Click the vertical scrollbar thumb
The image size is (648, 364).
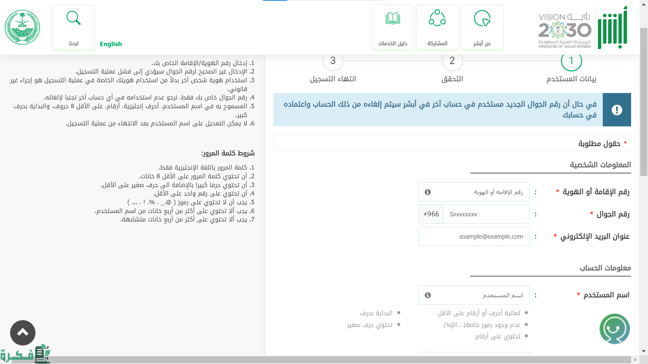coord(644,102)
